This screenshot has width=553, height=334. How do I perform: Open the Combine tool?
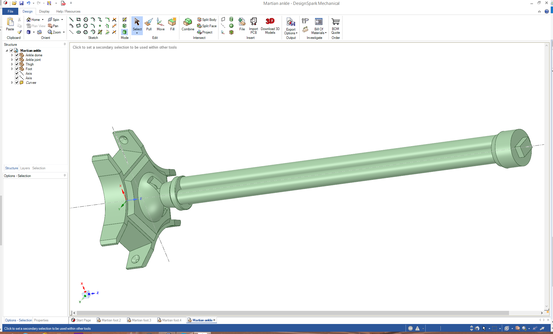coord(188,24)
